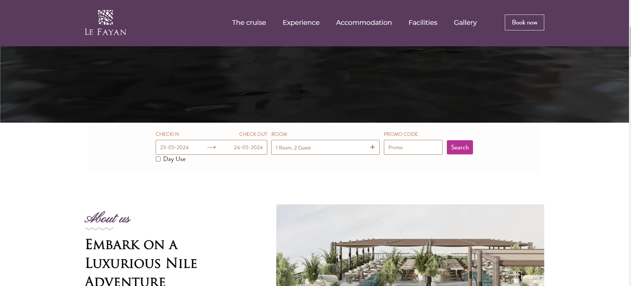This screenshot has width=631, height=286.
Task: Open the Accommodation menu item
Action: pos(364,22)
